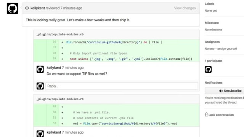Screen dimensions: 244x137
Task: Open participant avatar in the sidebar
Action: click(x=208, y=69)
